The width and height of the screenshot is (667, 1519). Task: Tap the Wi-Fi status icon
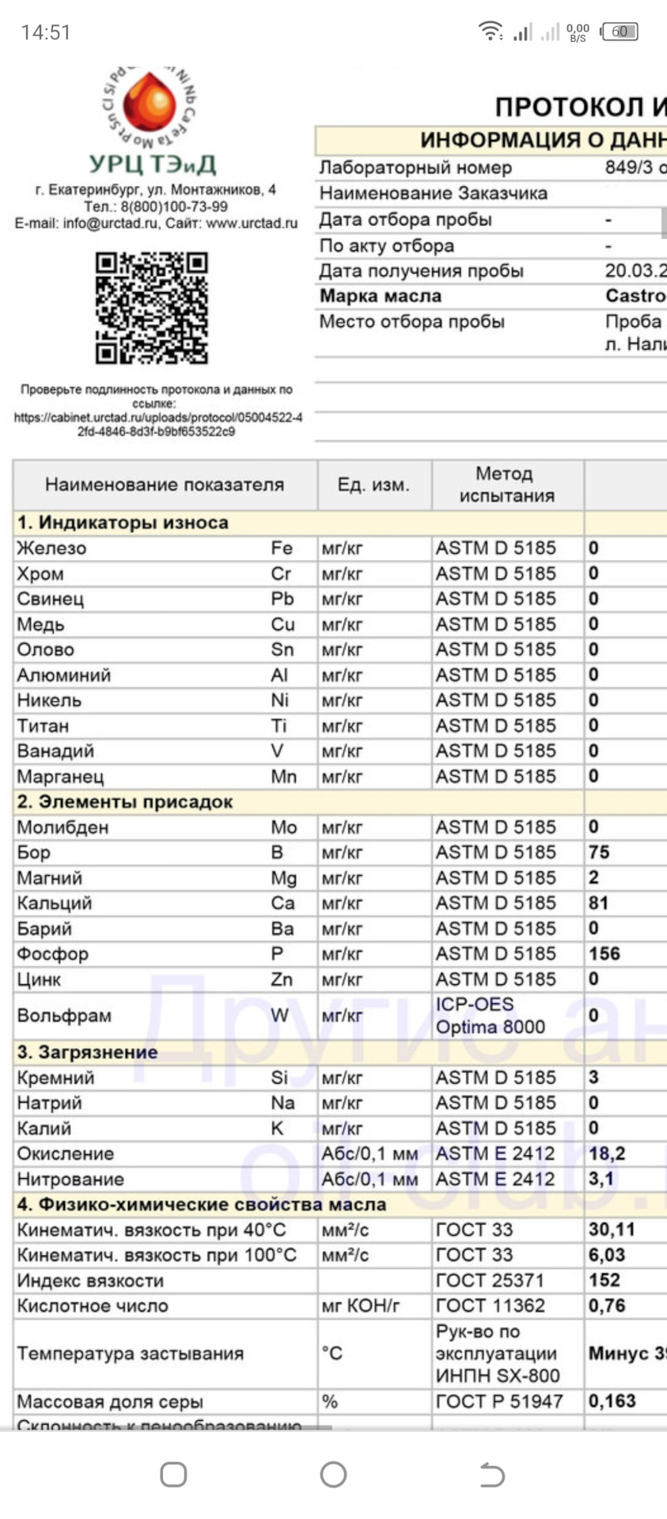click(491, 31)
